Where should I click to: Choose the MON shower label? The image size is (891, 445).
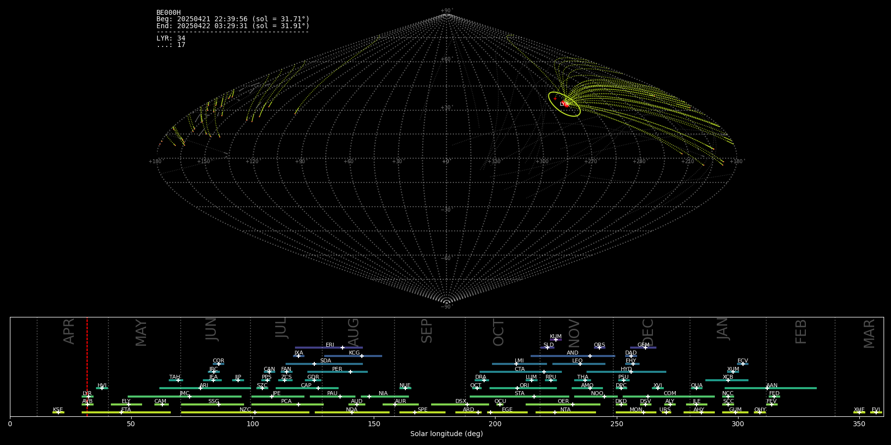[636, 410]
